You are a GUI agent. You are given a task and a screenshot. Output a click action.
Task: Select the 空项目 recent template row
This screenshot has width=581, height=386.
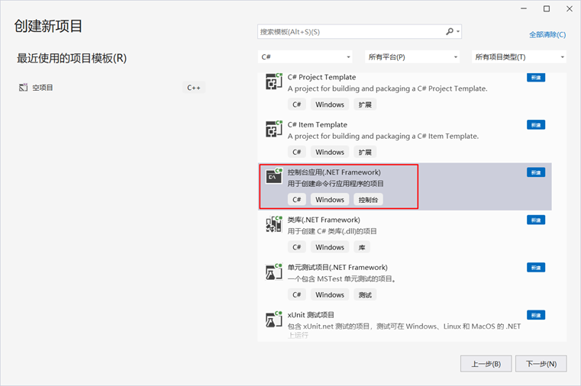click(x=111, y=88)
